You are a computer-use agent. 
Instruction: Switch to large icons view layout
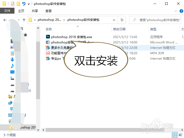tap(180, 135)
